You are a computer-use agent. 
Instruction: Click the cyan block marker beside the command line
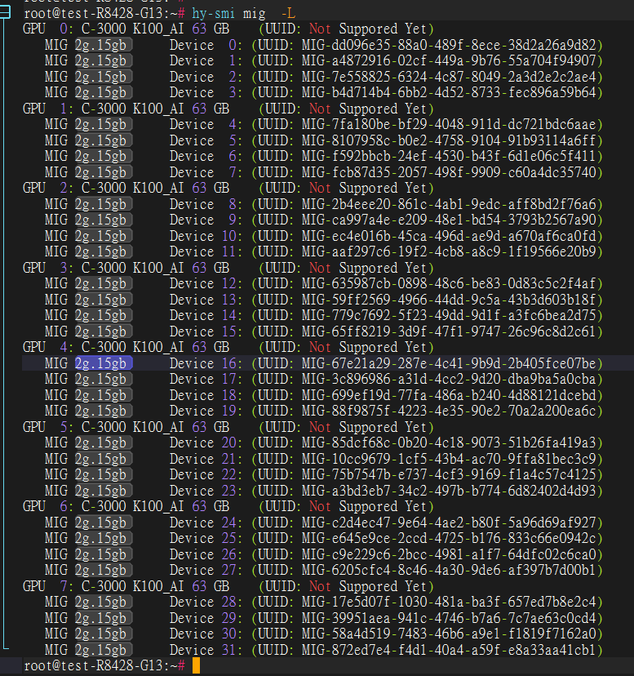pyautogui.click(x=5, y=11)
